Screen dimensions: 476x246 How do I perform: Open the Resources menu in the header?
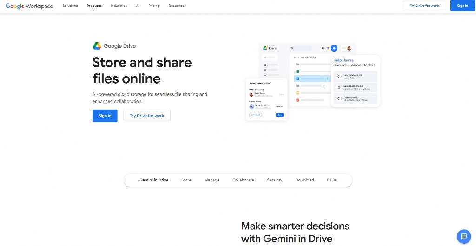click(177, 6)
